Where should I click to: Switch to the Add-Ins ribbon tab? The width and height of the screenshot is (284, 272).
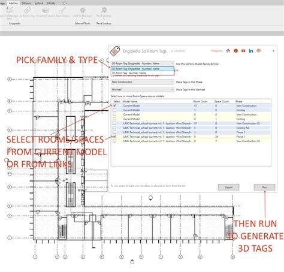click(13, 4)
